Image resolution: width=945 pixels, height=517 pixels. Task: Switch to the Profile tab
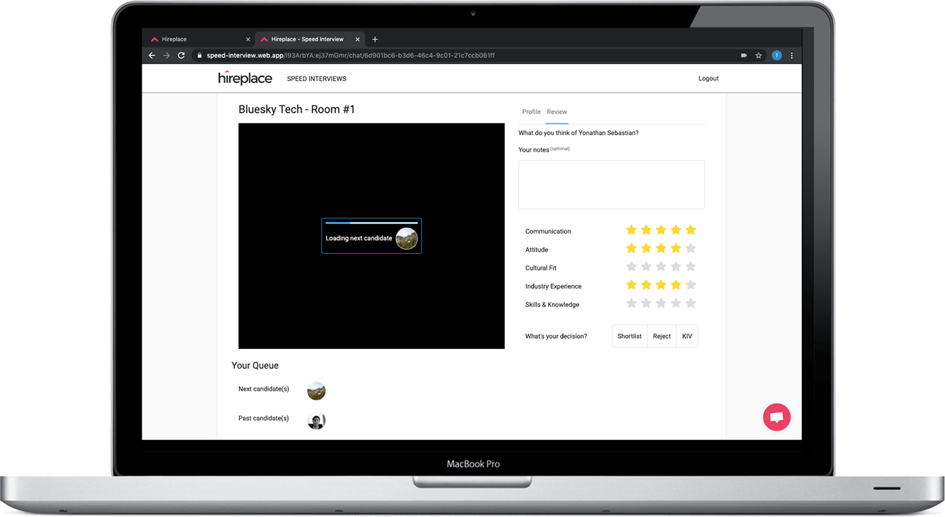pyautogui.click(x=531, y=112)
